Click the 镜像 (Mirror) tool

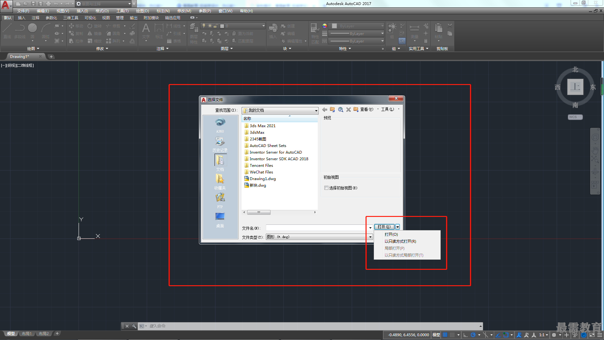(95, 33)
